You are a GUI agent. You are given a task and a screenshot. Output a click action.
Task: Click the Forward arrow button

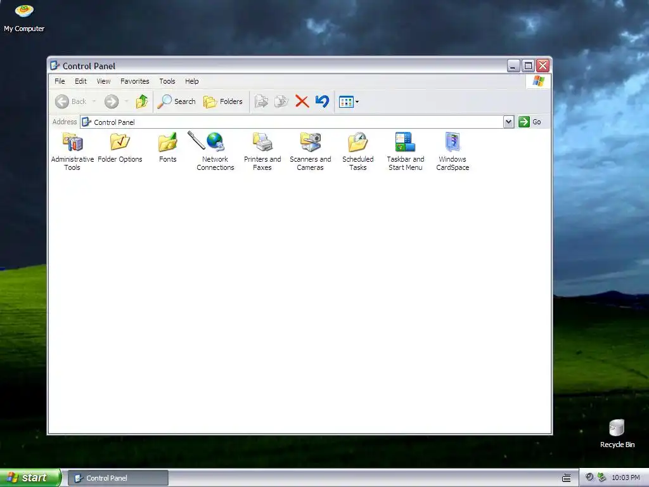tap(112, 101)
